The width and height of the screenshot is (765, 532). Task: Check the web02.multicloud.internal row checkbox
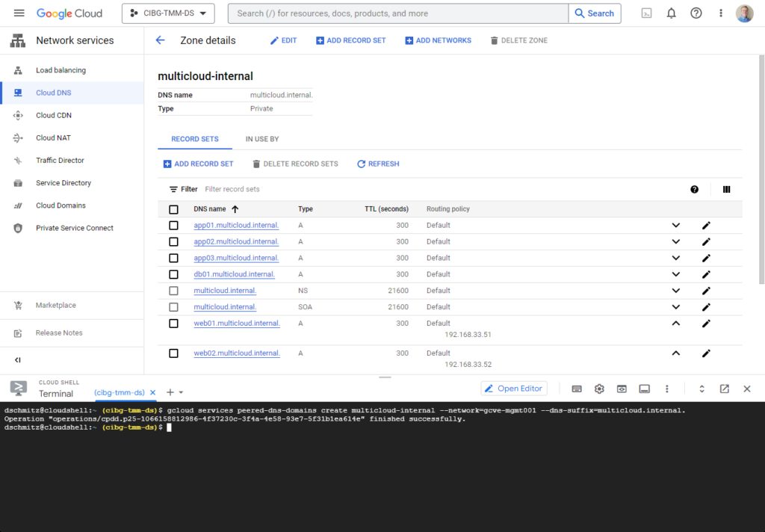pyautogui.click(x=173, y=353)
